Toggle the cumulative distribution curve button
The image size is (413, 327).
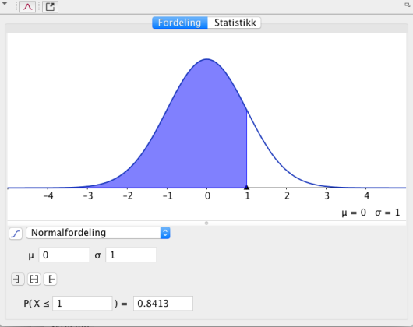tap(16, 234)
